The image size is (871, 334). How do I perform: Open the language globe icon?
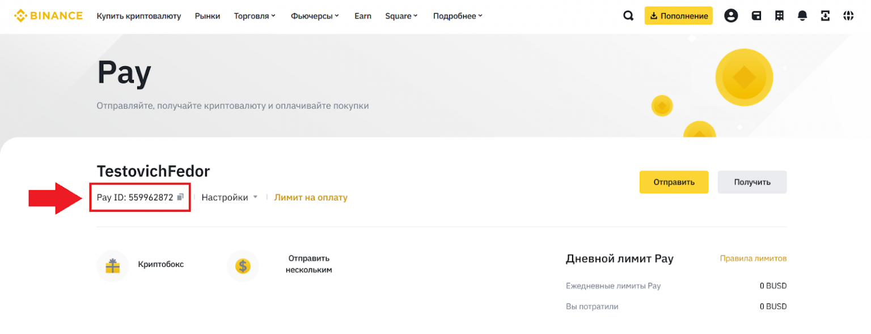point(848,16)
